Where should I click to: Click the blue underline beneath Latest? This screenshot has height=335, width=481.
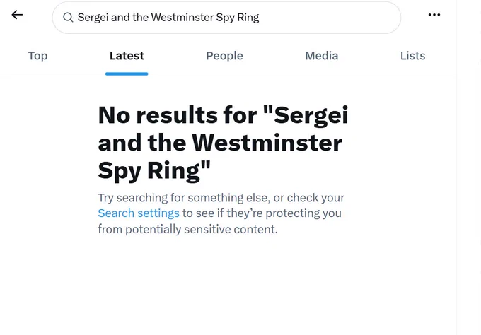click(x=127, y=74)
